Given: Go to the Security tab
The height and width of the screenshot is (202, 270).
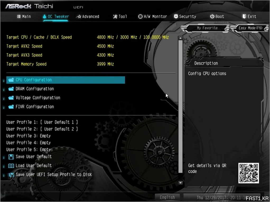Looking at the screenshot, I should click(x=185, y=16).
